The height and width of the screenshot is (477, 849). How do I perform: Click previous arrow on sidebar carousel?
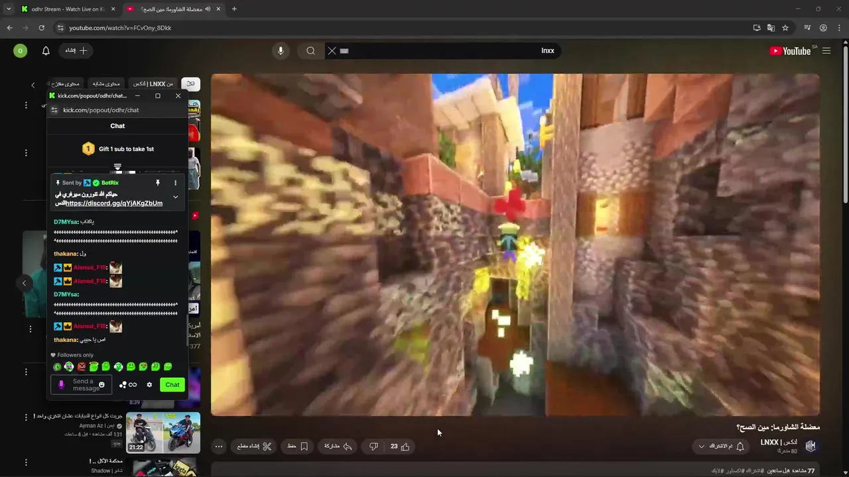point(24,283)
